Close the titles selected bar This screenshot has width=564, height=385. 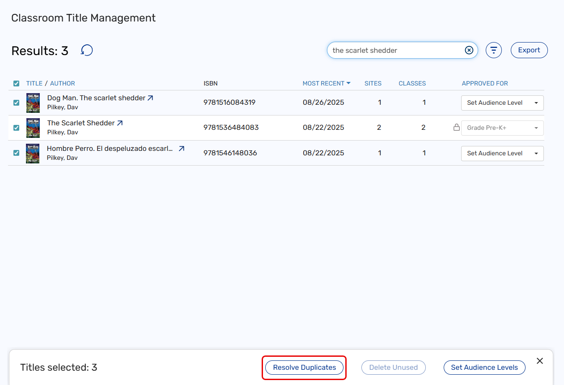pyautogui.click(x=540, y=361)
